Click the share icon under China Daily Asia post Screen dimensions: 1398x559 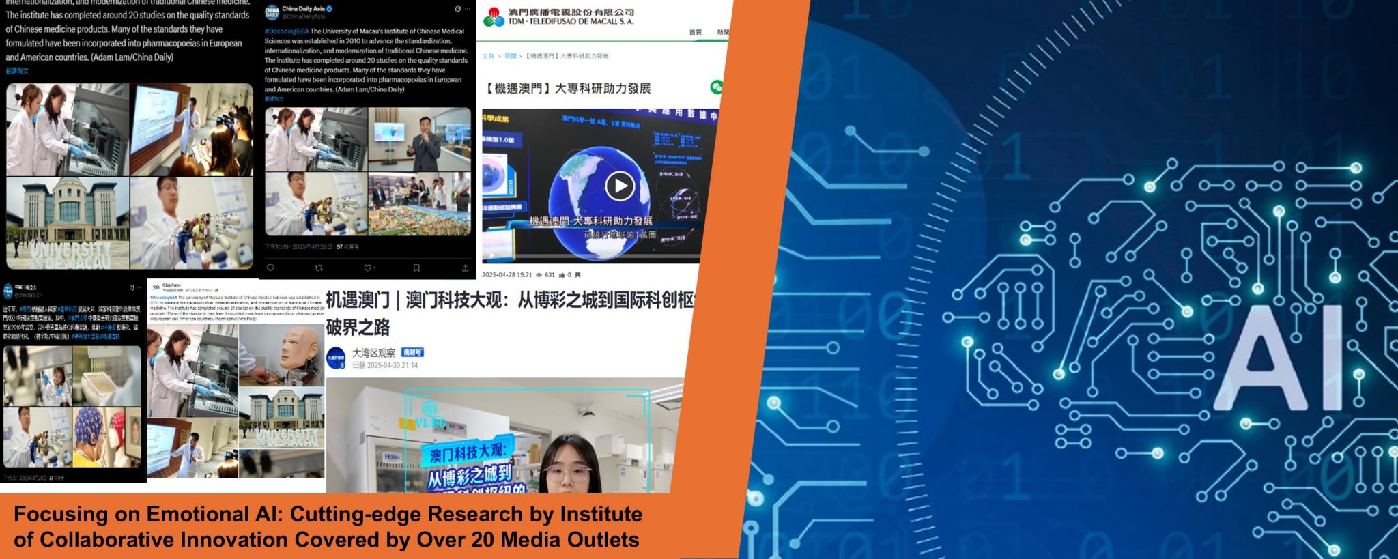(465, 268)
